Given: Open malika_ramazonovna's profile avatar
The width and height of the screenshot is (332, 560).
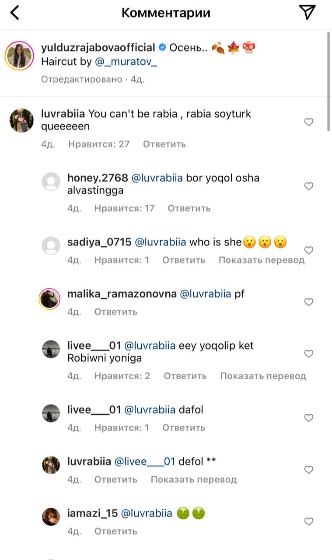Looking at the screenshot, I should pyautogui.click(x=50, y=300).
